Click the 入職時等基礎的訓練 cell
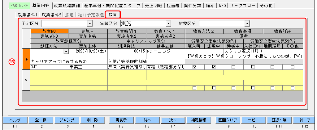317x130 pixels. (x=146, y=62)
